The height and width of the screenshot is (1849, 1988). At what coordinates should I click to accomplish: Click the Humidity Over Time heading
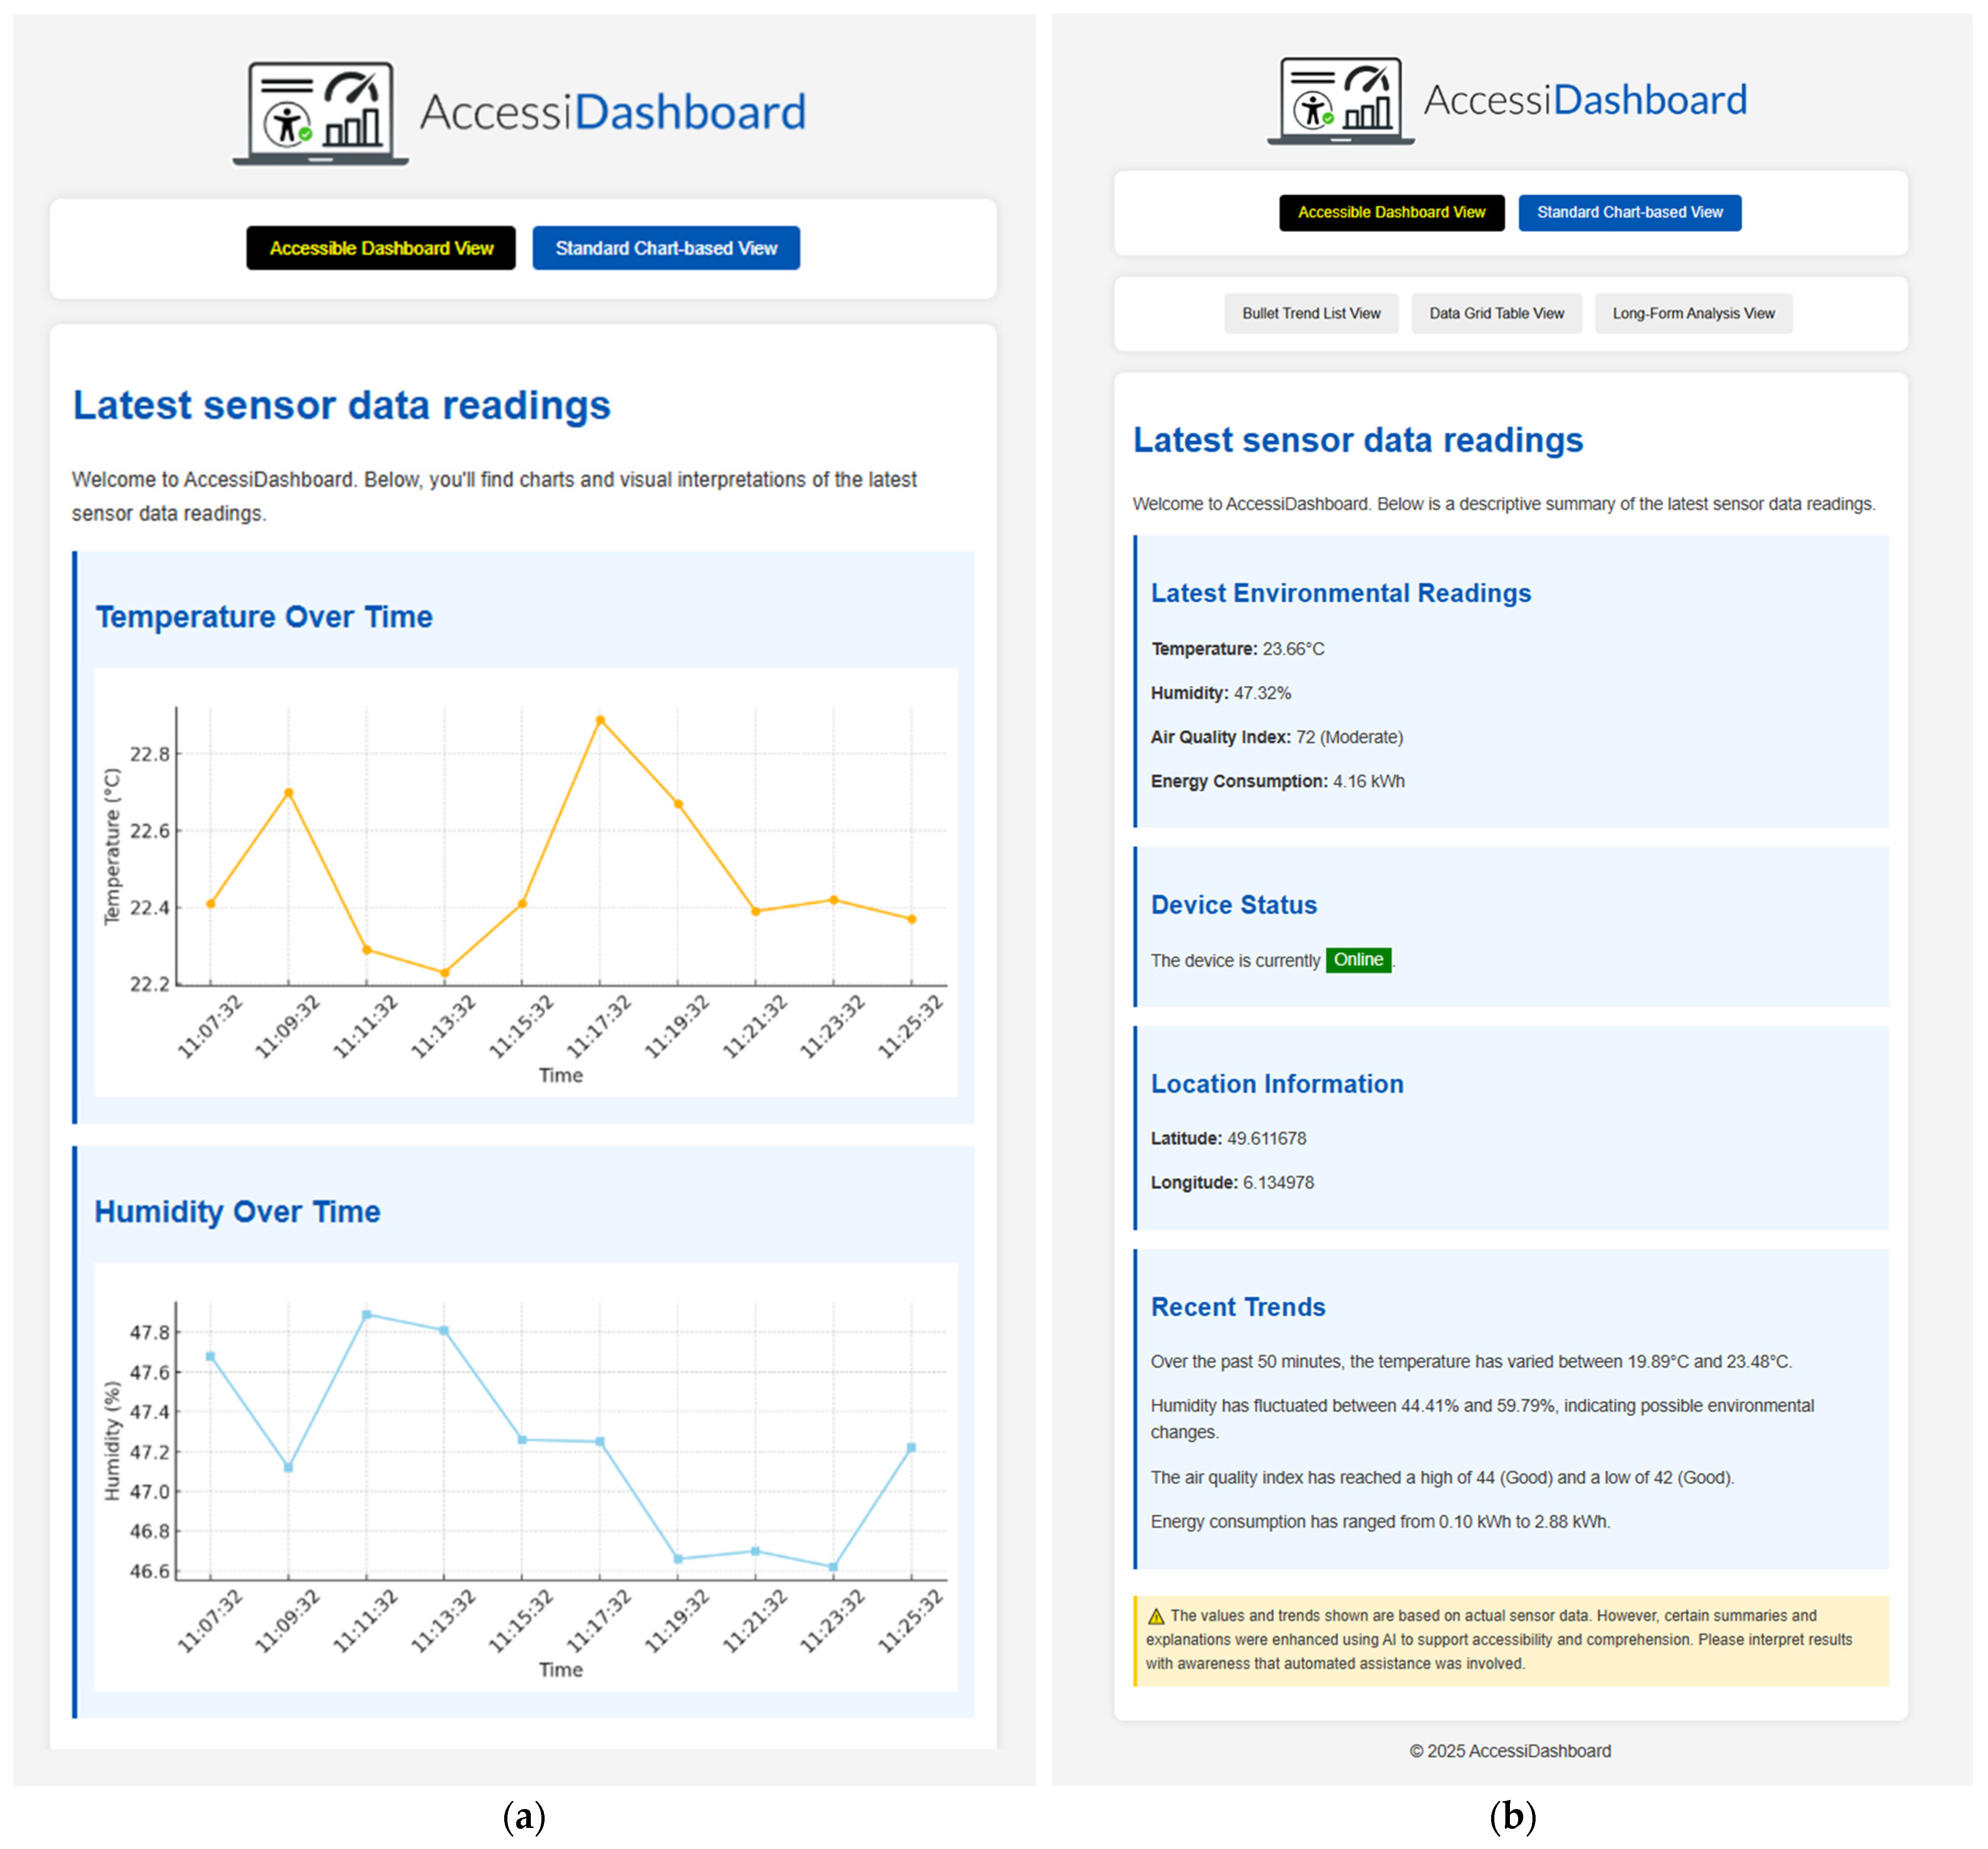pyautogui.click(x=237, y=1212)
